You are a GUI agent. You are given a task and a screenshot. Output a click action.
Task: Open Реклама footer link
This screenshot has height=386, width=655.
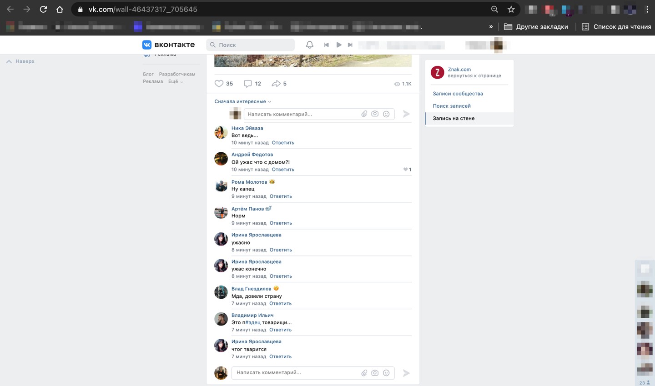[153, 81]
